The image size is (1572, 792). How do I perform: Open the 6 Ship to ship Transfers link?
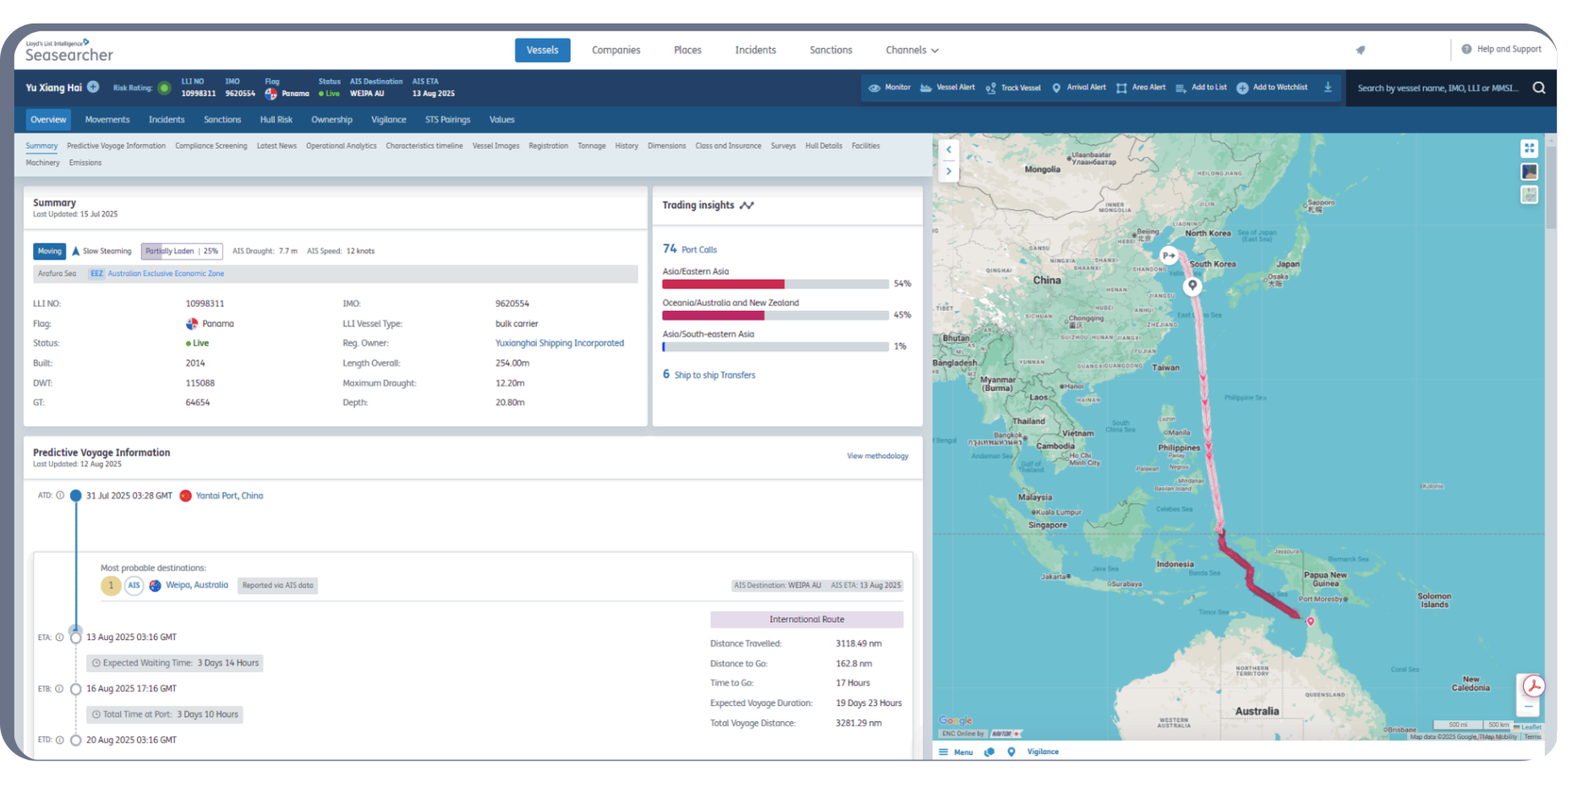pyautogui.click(x=709, y=374)
